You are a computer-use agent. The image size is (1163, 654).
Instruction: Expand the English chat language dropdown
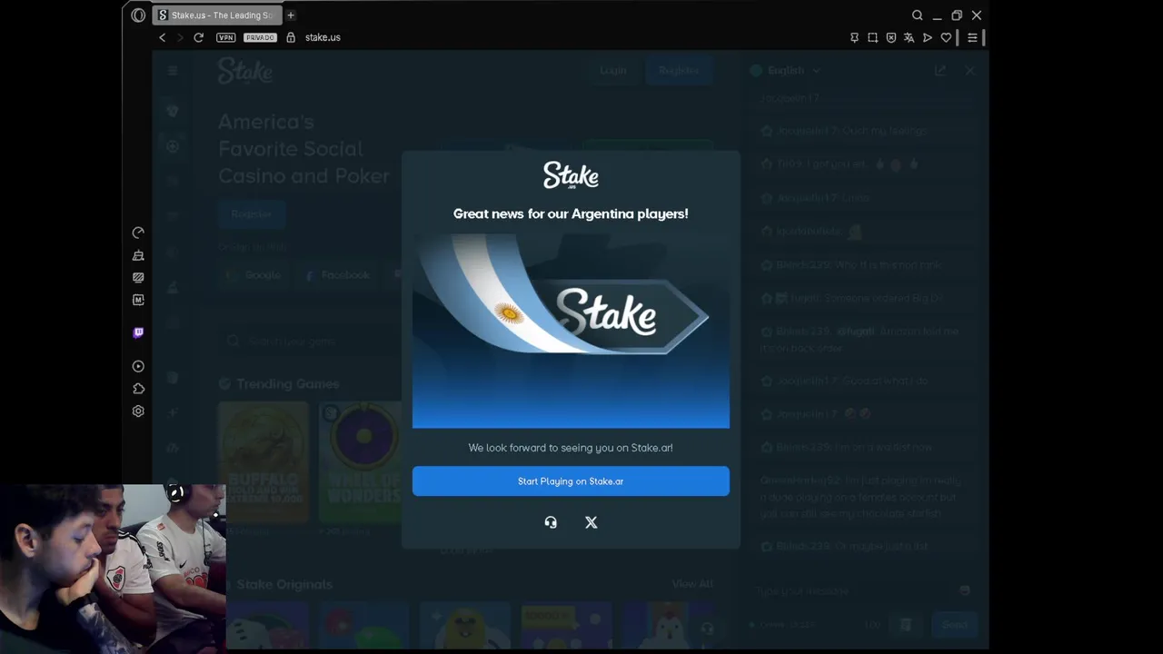coord(785,70)
